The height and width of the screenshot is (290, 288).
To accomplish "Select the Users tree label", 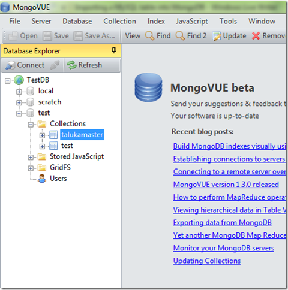I will 58,179.
